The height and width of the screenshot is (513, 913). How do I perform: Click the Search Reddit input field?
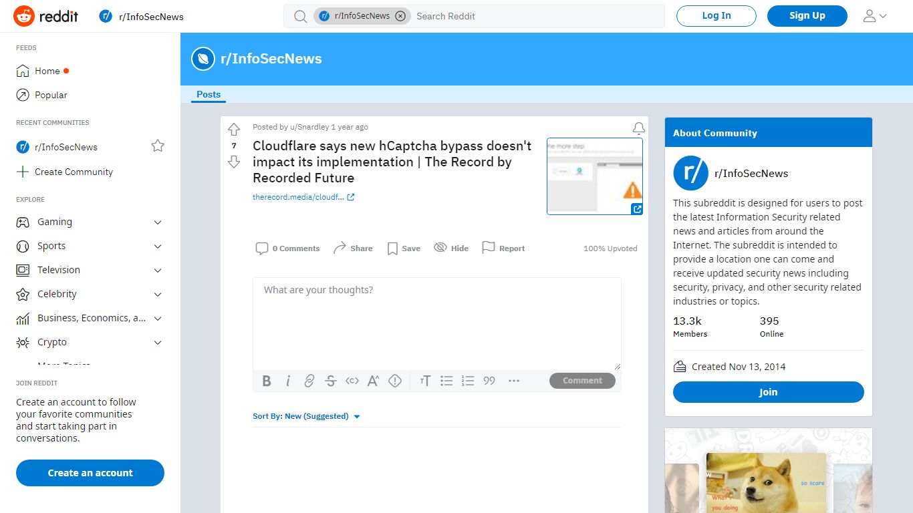coord(536,16)
